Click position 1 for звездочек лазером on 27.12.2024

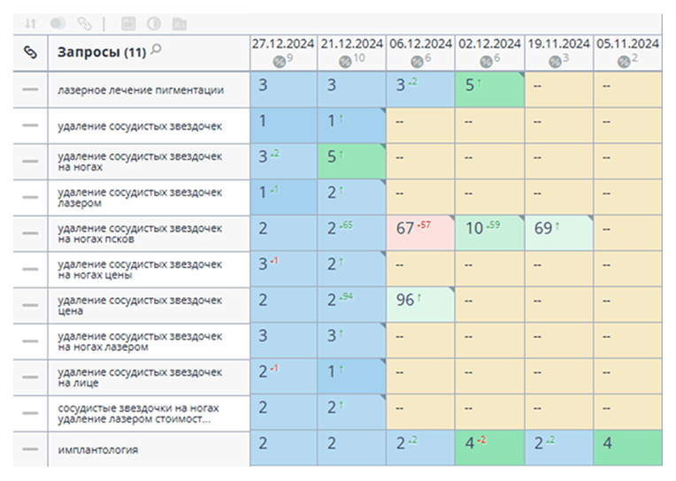(283, 197)
